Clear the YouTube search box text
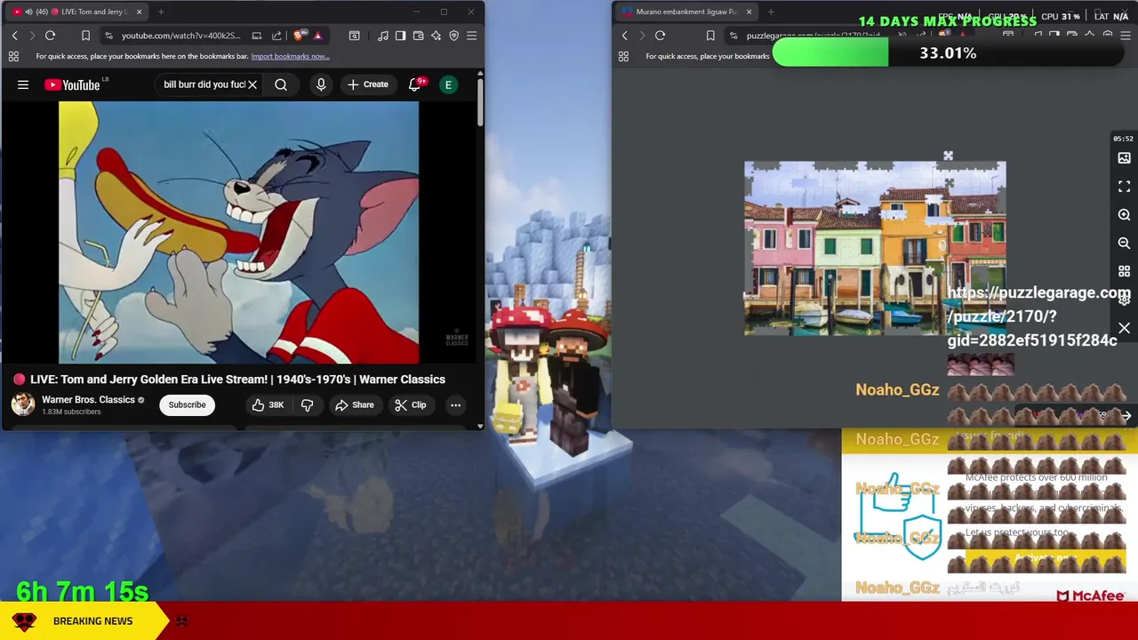The image size is (1138, 640). [252, 84]
